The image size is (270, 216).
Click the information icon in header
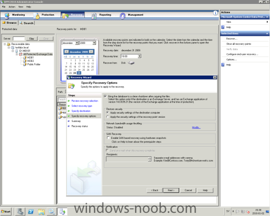[x=215, y=13]
